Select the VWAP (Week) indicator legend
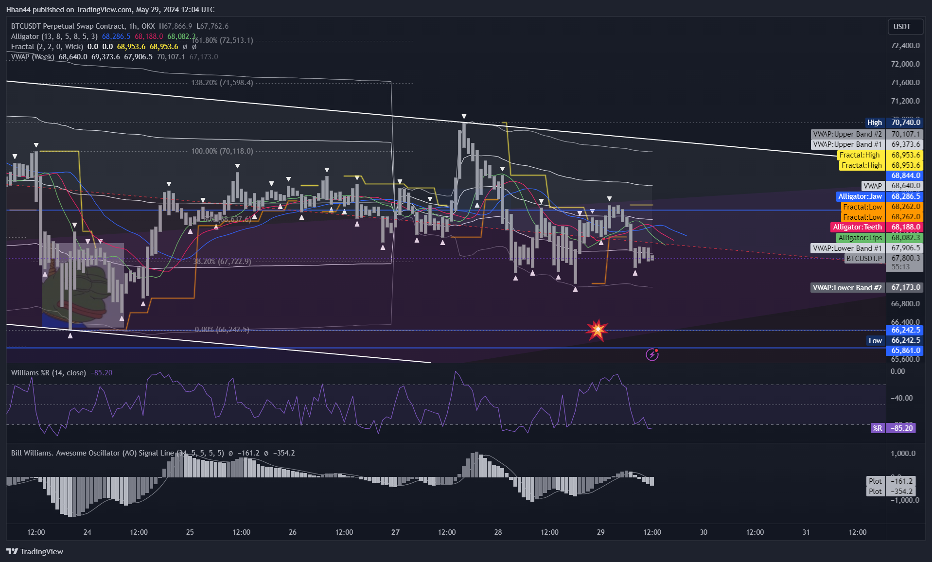This screenshot has height=562, width=932. 33,57
